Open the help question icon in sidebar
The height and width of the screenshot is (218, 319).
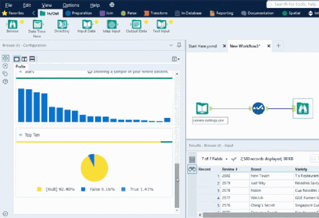tap(5, 81)
